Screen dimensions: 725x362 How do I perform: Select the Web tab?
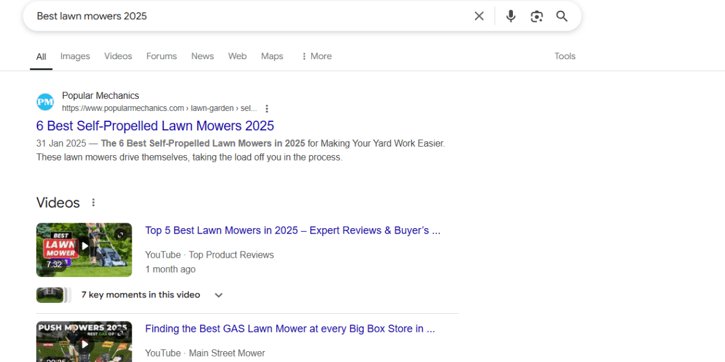[x=237, y=56]
